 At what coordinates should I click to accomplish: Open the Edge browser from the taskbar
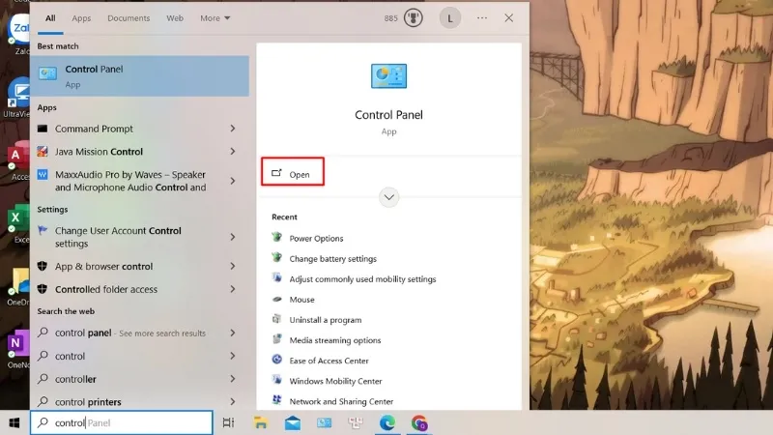pos(386,422)
